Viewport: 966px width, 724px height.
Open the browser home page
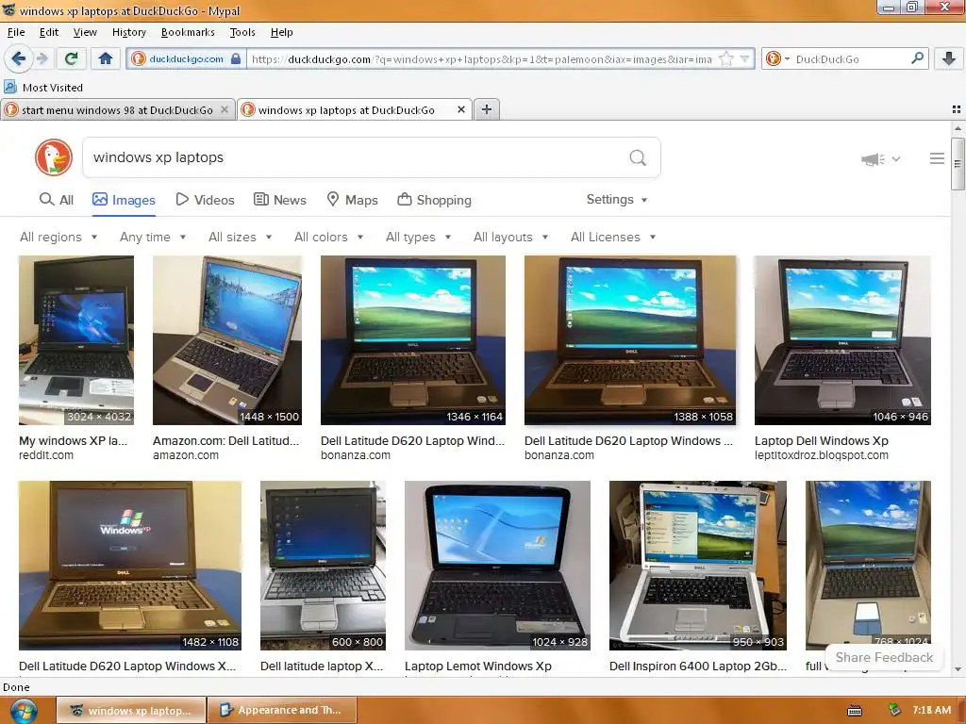pos(106,58)
